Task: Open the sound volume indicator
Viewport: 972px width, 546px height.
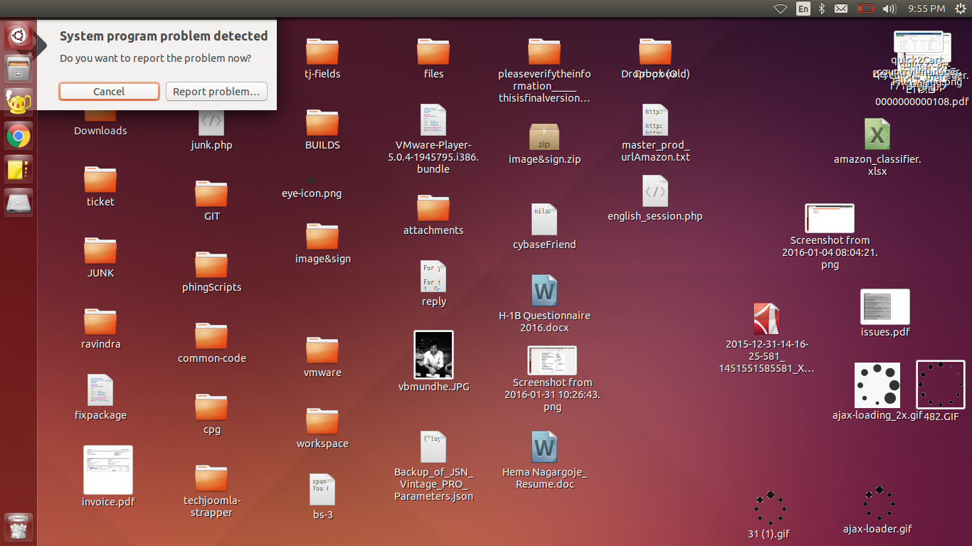Action: 888,9
